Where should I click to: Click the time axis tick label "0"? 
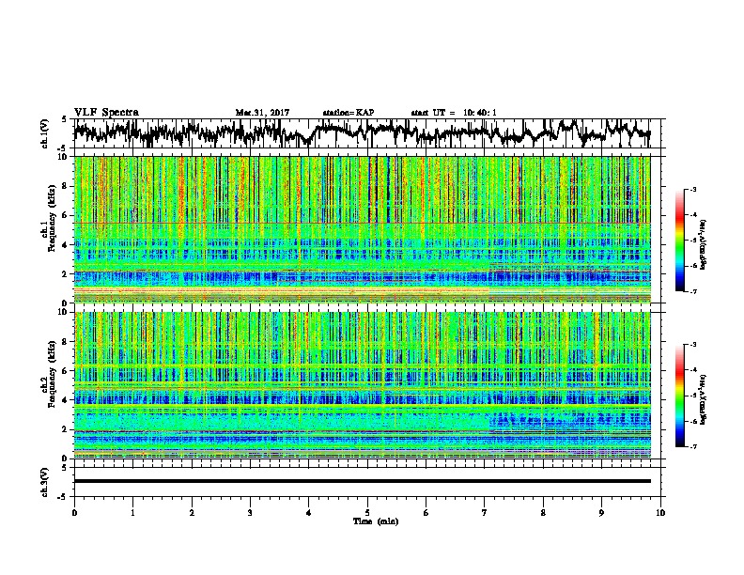point(74,513)
